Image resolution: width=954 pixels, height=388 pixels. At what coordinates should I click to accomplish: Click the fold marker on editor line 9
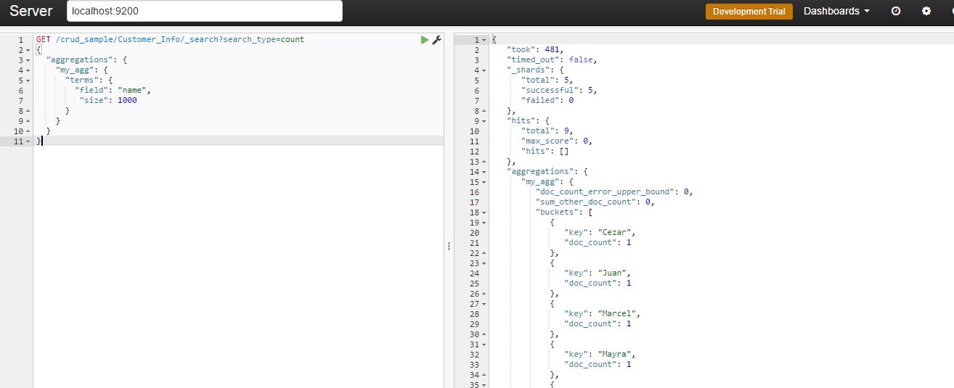click(28, 121)
